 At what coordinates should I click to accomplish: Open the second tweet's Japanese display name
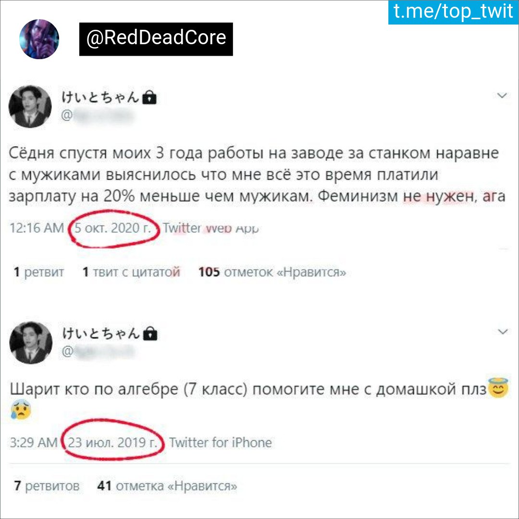(x=100, y=333)
